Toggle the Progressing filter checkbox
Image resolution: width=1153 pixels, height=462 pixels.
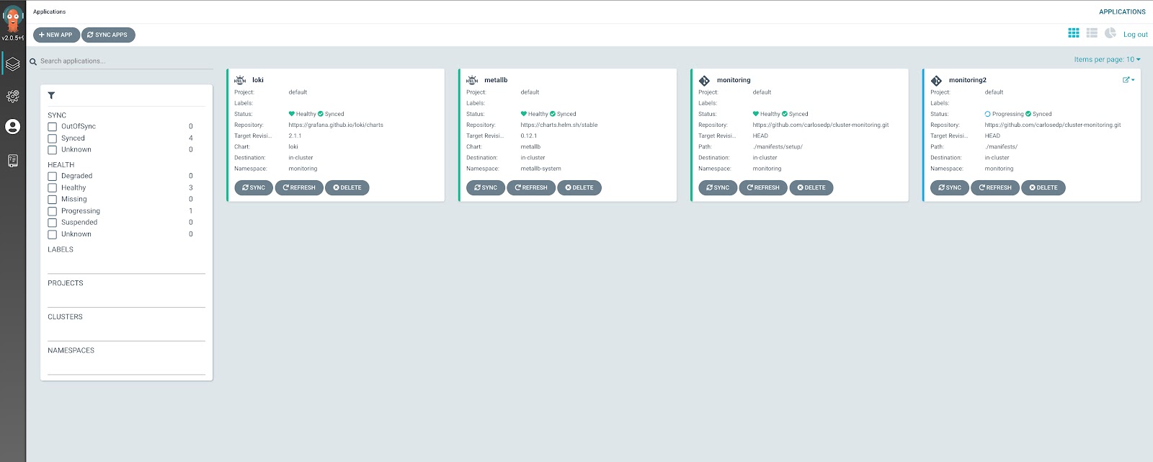(52, 211)
